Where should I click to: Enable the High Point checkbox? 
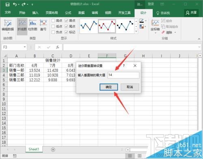[53, 21]
